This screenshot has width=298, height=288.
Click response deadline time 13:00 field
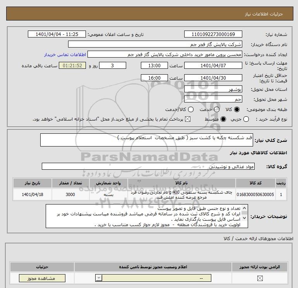tap(154, 65)
